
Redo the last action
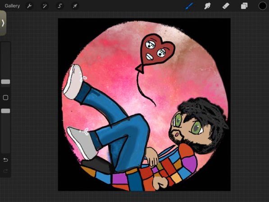click(x=5, y=171)
